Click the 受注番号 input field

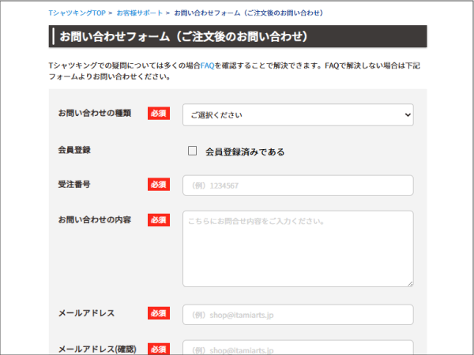tap(298, 185)
